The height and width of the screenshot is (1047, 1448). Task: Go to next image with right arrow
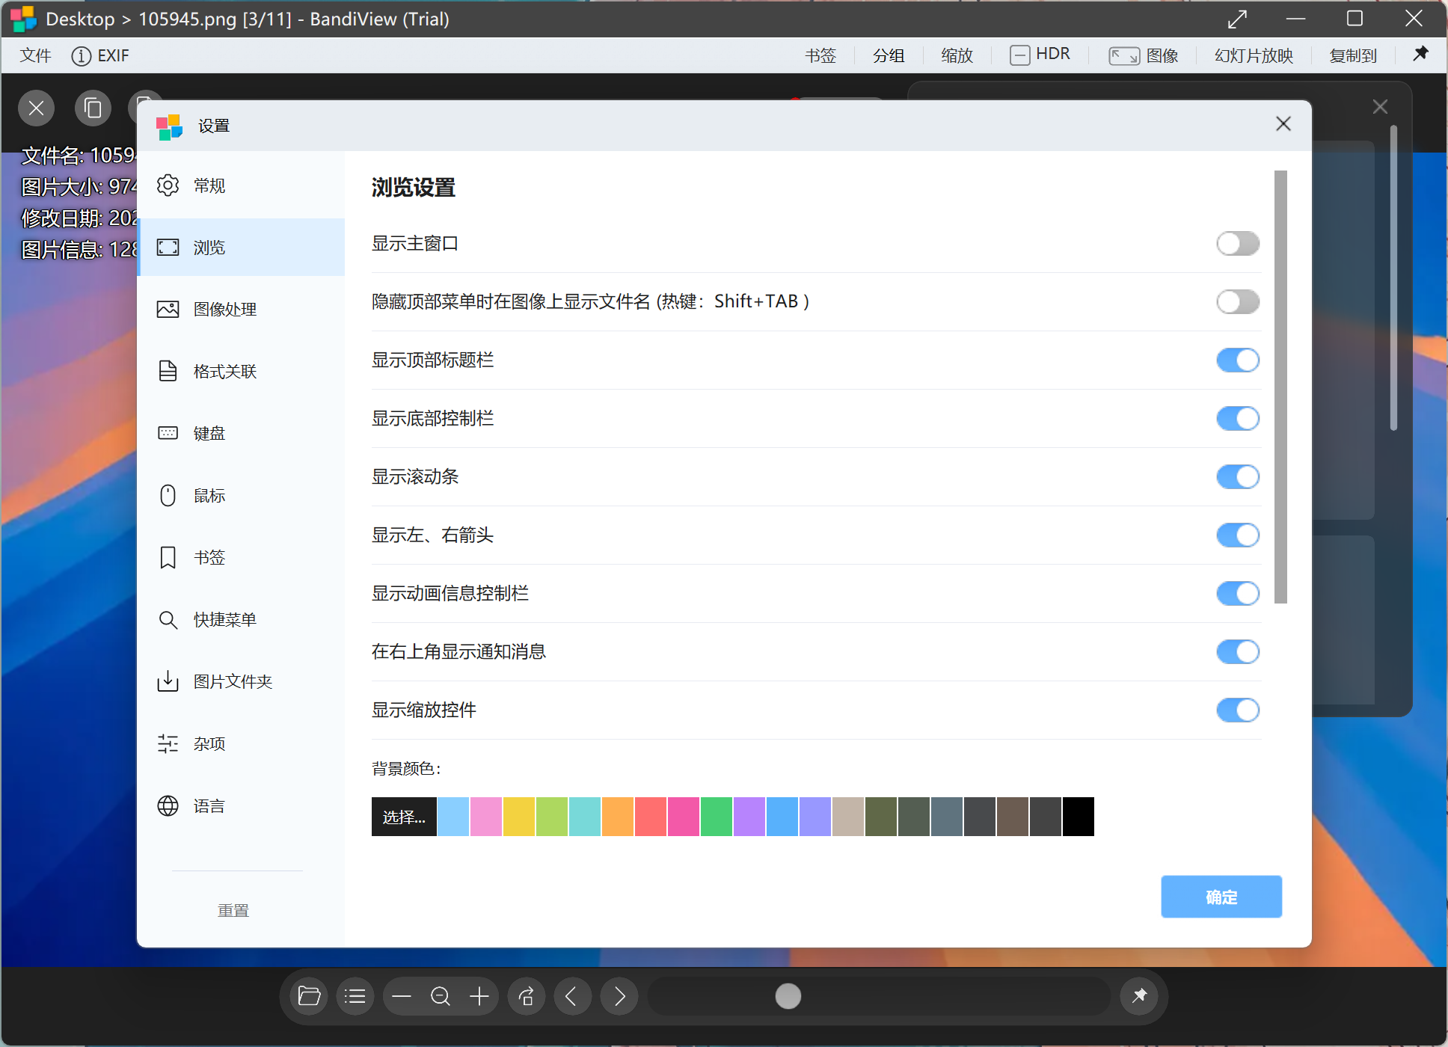(x=619, y=996)
